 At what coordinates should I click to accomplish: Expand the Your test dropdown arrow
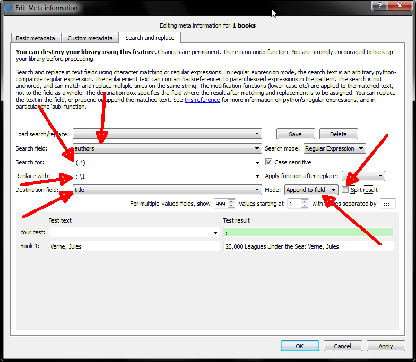[x=215, y=233]
